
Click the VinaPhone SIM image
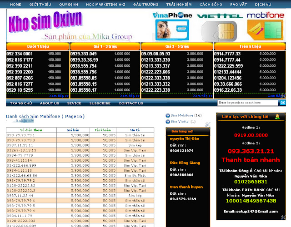tap(172, 30)
